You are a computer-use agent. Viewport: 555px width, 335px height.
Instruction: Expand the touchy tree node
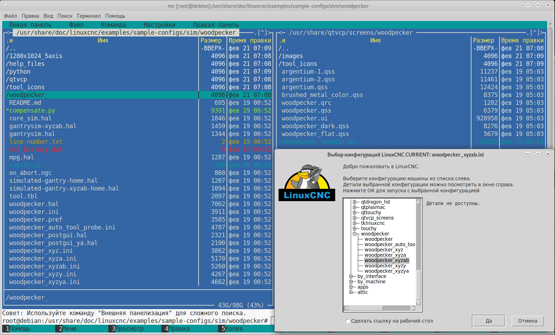click(354, 228)
